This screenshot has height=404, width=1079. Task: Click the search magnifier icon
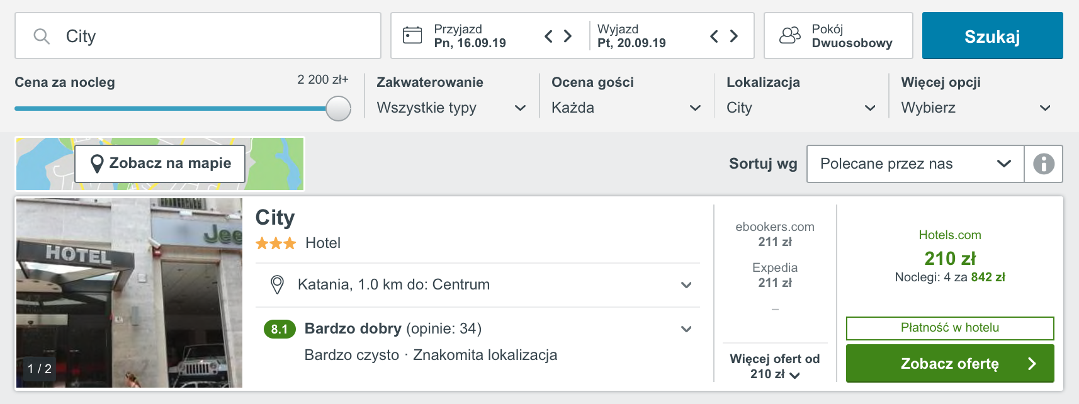tap(42, 36)
